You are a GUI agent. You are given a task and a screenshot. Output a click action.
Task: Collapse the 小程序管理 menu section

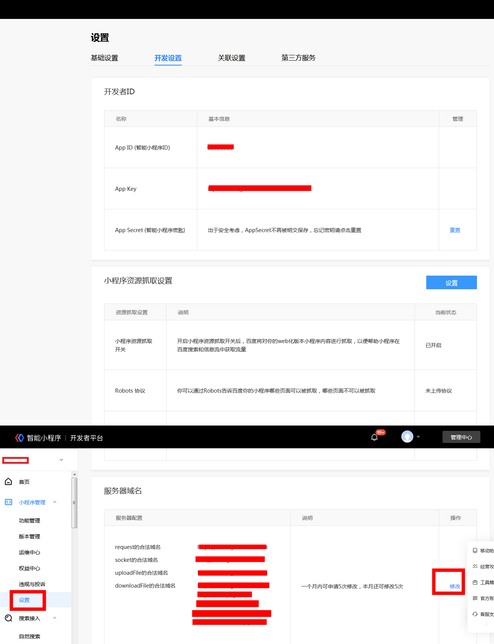[55, 502]
